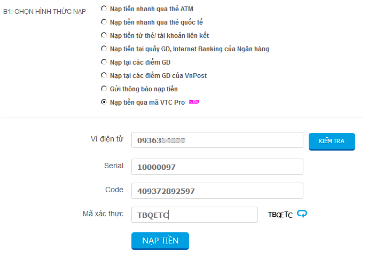Select Nạp tiền nhanh qua thẻ ATM
376x259 pixels.
coord(104,9)
